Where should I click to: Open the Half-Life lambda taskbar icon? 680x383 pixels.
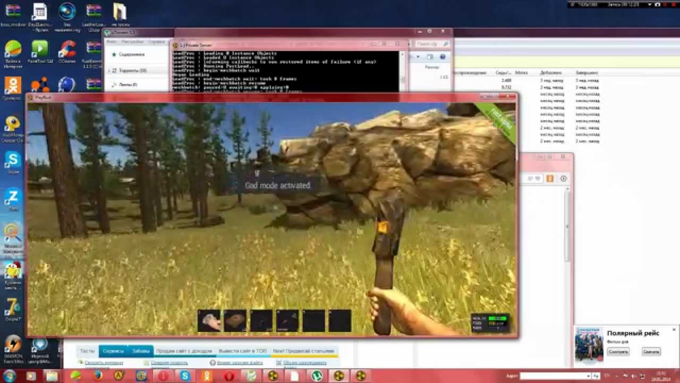click(x=118, y=376)
